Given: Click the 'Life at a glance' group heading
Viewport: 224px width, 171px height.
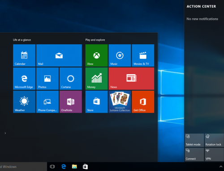Looking at the screenshot, I should point(22,40).
